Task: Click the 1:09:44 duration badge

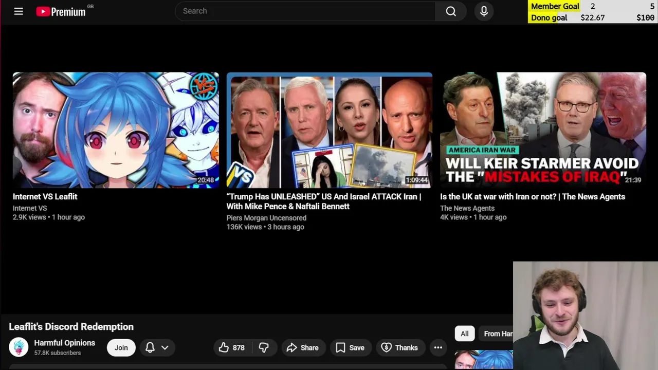Action: 417,180
